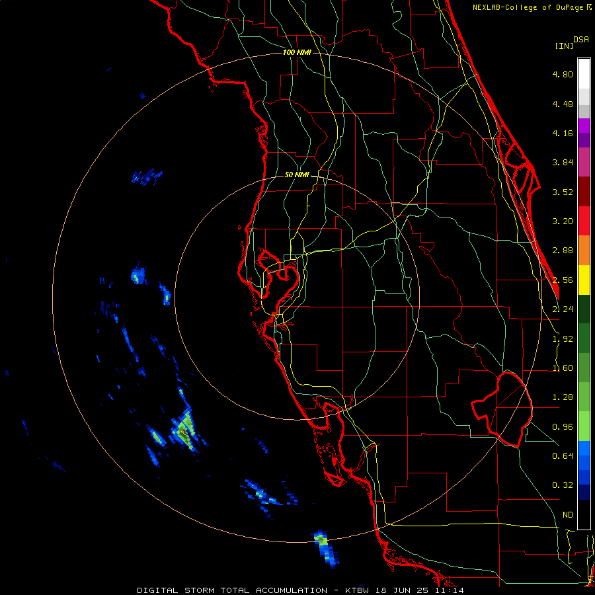Click the 4.16 legend value
595x595 pixels.
[x=563, y=133]
